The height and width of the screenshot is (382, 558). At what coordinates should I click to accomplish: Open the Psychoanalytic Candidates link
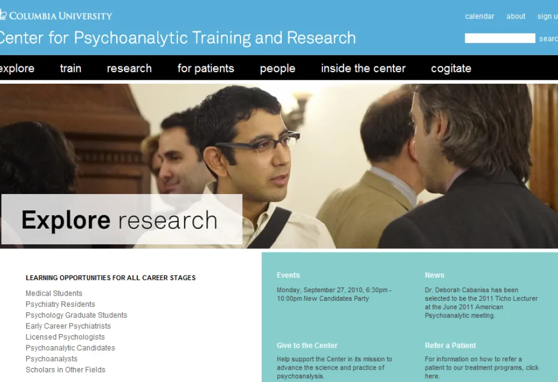click(70, 348)
